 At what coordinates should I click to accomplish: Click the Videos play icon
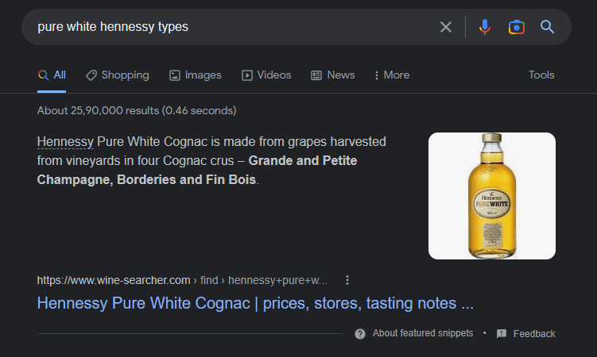pyautogui.click(x=246, y=75)
